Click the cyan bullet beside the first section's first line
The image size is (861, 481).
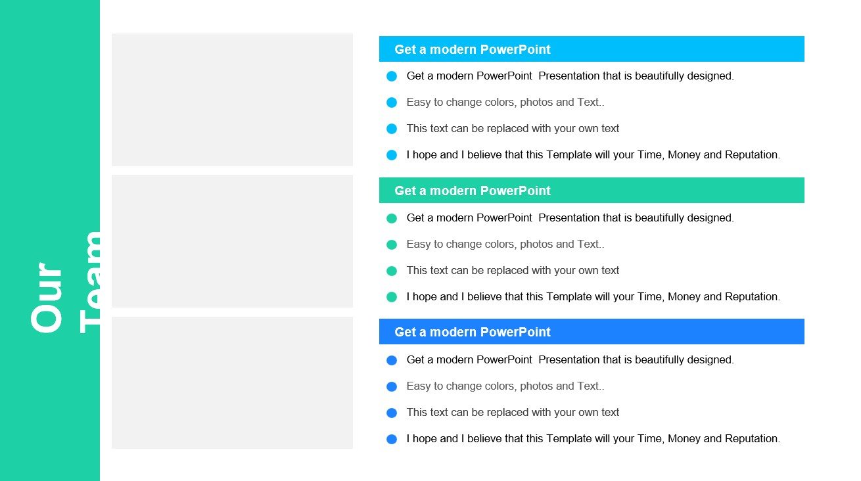pos(392,76)
